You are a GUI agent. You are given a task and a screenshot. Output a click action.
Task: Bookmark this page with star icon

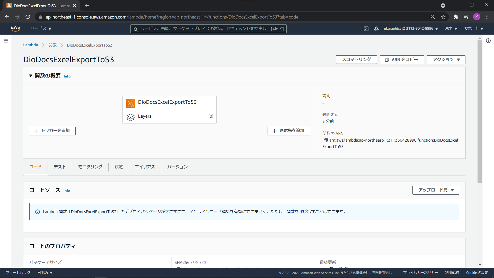[443, 17]
